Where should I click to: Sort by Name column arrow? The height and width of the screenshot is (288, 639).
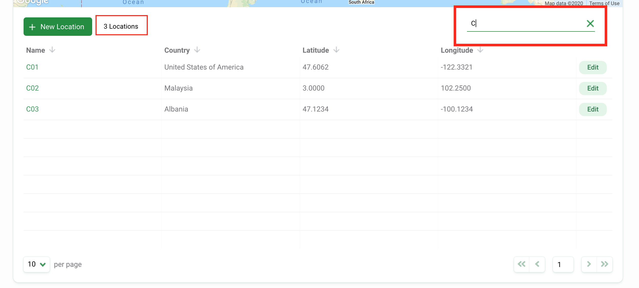tap(52, 50)
